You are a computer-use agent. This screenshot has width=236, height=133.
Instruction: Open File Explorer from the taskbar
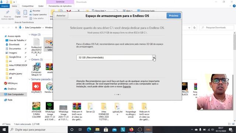(x=97, y=130)
